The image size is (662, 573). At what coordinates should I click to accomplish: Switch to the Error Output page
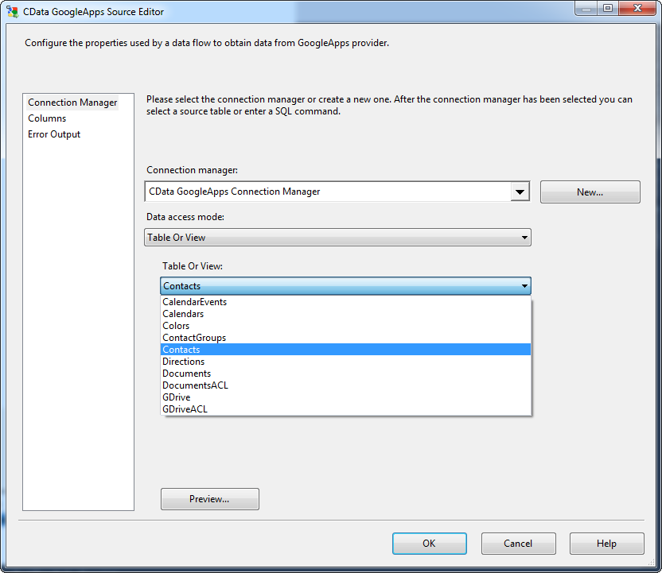pyautogui.click(x=54, y=134)
